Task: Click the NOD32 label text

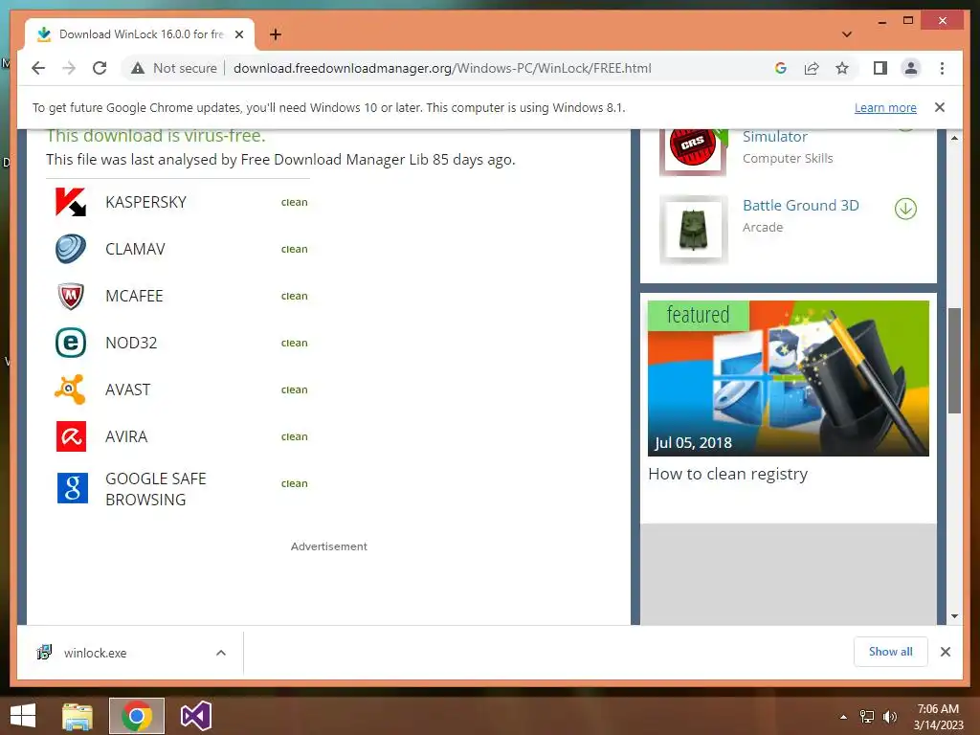Action: [x=131, y=343]
